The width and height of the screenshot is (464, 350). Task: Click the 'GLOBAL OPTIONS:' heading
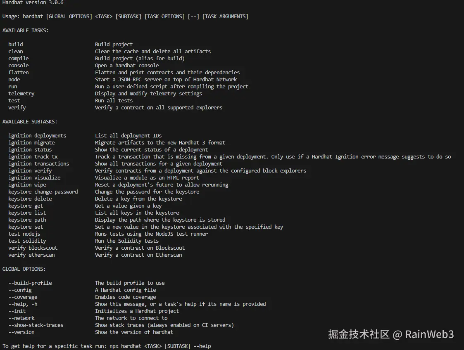[24, 269]
